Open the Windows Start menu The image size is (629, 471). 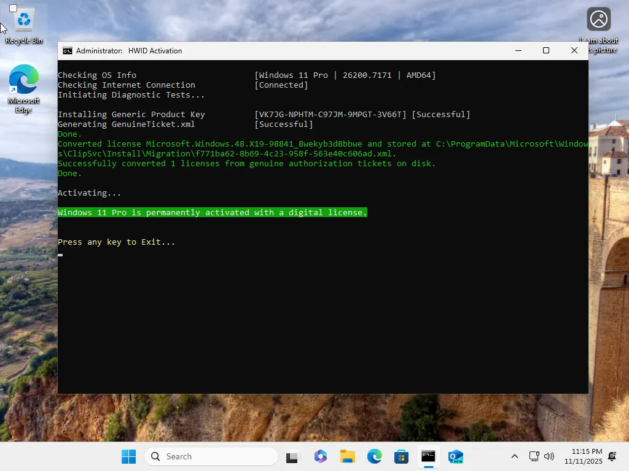pyautogui.click(x=129, y=456)
